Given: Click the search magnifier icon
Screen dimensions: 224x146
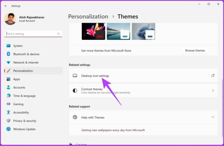Looking at the screenshot, I should click(x=59, y=34).
